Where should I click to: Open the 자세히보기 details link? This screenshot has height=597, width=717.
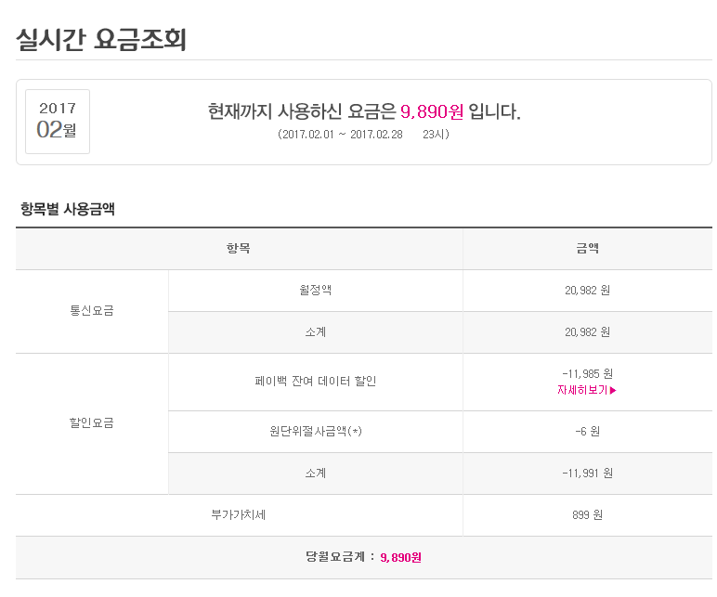click(582, 390)
